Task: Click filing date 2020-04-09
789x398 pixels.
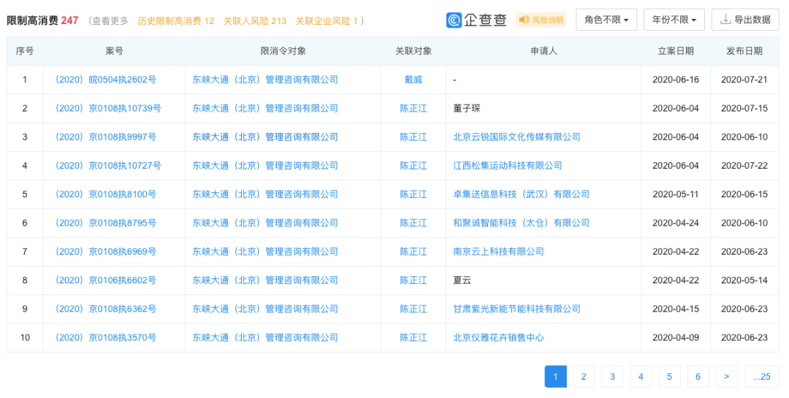Action: click(x=676, y=337)
